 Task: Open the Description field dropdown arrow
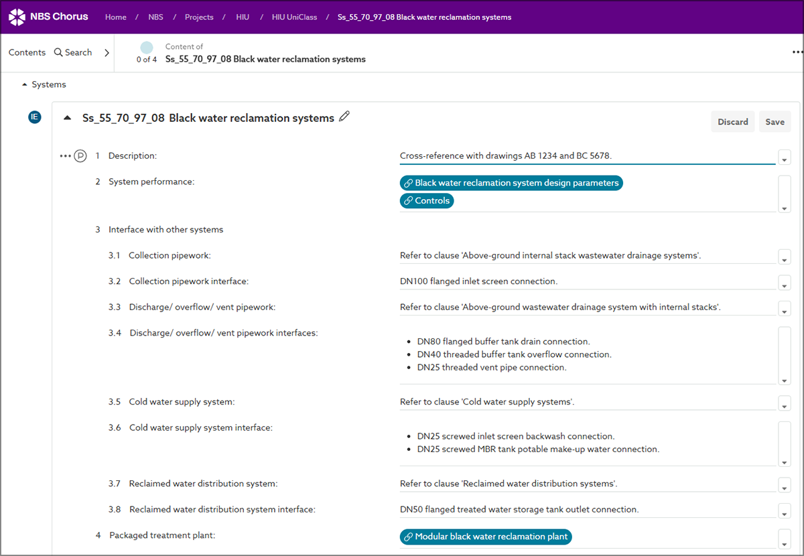(x=785, y=158)
